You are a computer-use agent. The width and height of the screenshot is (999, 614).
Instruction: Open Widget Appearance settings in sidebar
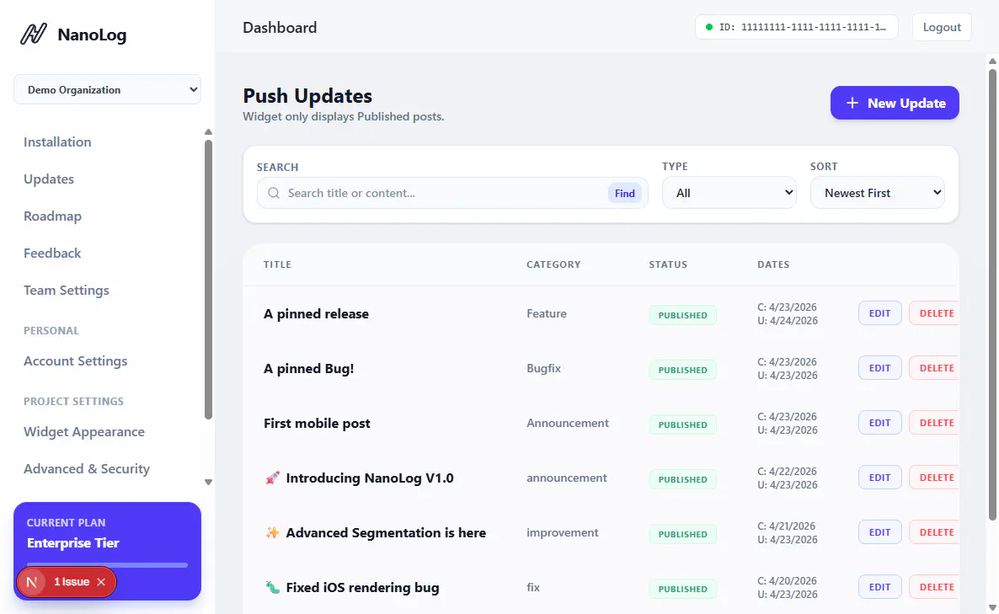(x=84, y=432)
